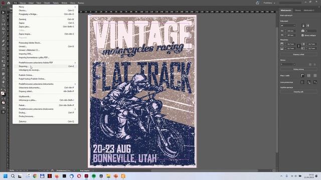Set landscape page orientation
321x180 pixels.
(x=307, y=25)
